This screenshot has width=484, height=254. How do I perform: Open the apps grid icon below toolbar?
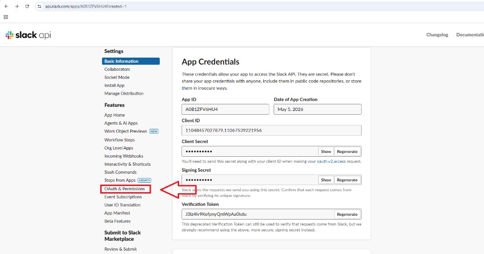click(6, 17)
